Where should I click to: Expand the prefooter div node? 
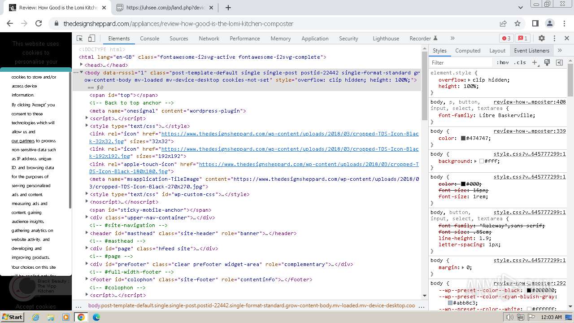coord(87,264)
